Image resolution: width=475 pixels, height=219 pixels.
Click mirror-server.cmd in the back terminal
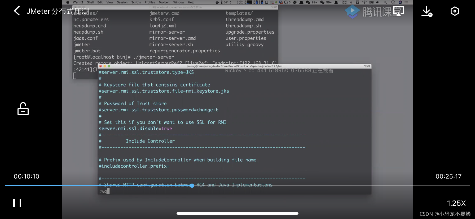173,38
